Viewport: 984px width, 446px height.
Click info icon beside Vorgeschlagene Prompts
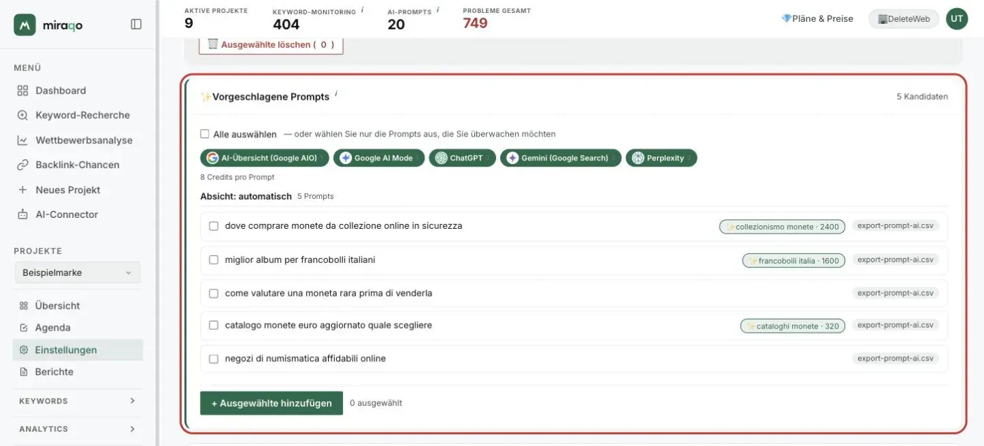pyautogui.click(x=336, y=94)
